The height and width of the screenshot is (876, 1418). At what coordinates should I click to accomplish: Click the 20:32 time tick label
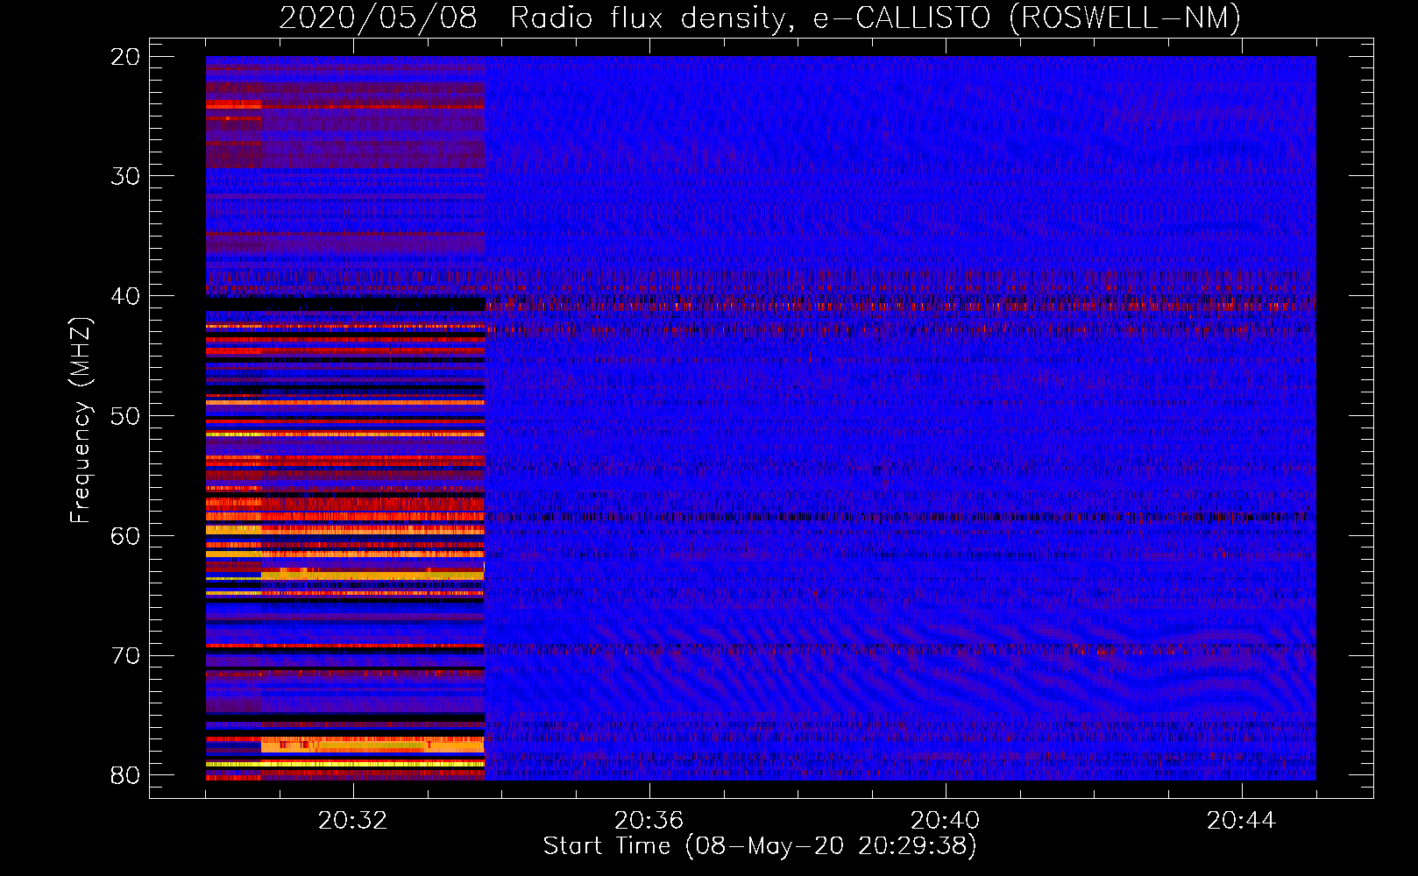(x=353, y=821)
